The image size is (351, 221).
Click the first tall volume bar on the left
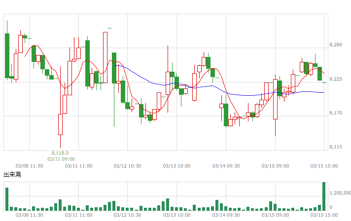click(x=7, y=199)
